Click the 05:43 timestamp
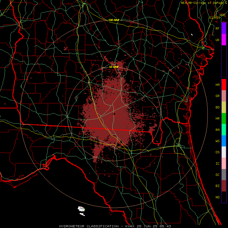228x228 pixels. pos(166,226)
